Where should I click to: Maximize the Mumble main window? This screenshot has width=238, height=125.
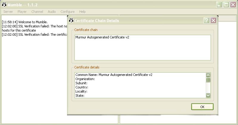coord(226,5)
